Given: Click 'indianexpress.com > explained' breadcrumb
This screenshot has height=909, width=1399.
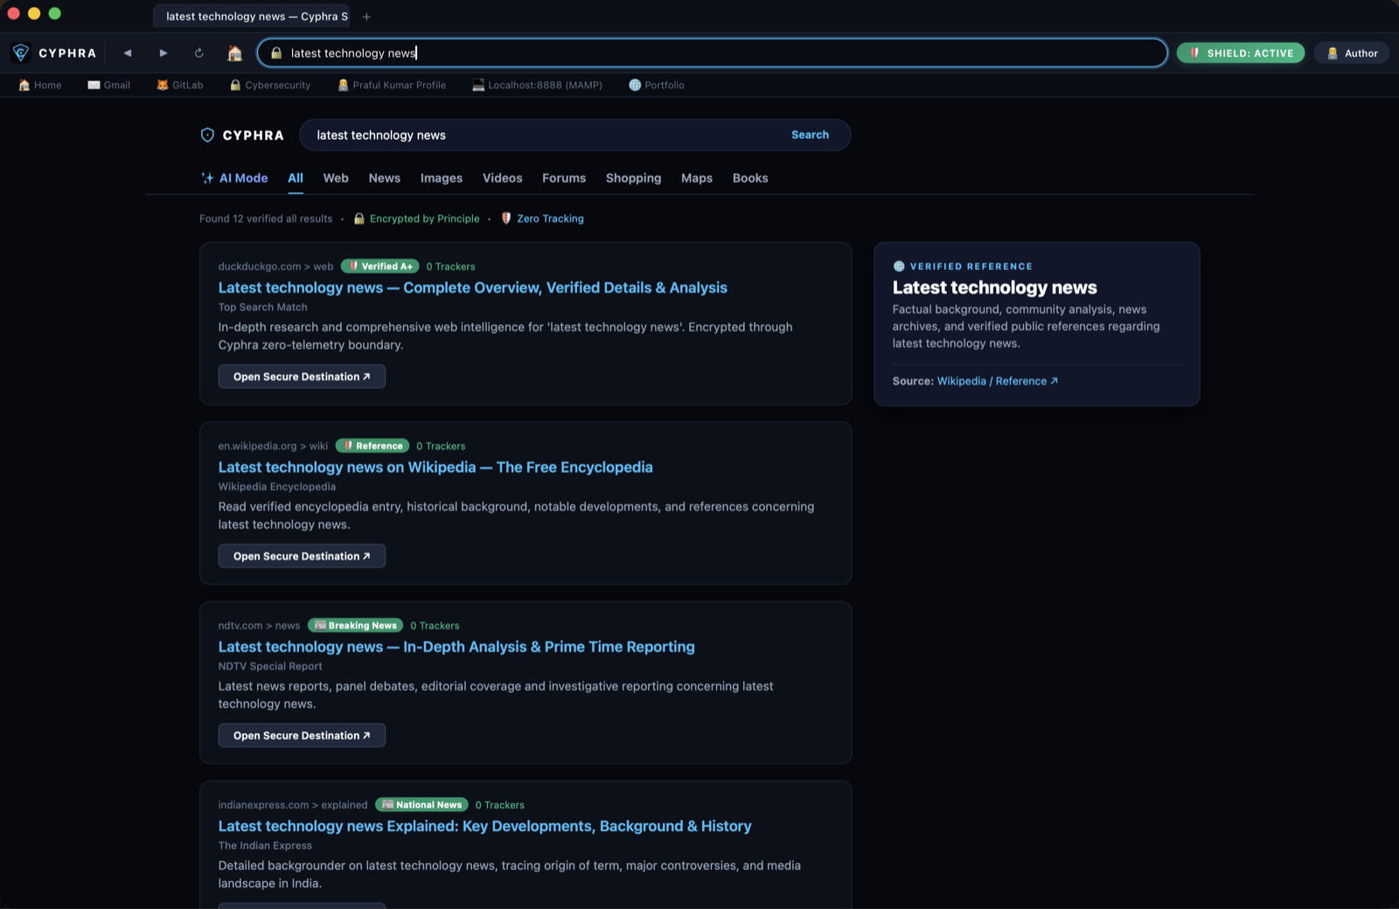Looking at the screenshot, I should click(293, 805).
